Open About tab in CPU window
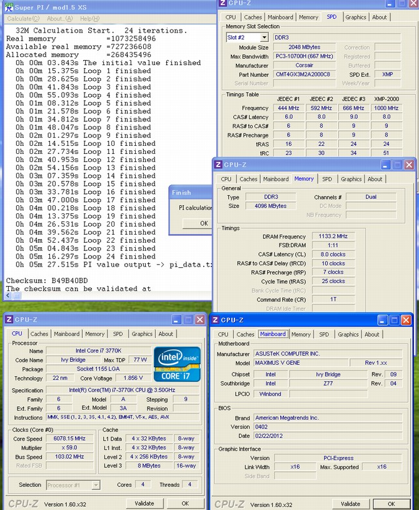This screenshot has width=419, height=510. (x=166, y=334)
